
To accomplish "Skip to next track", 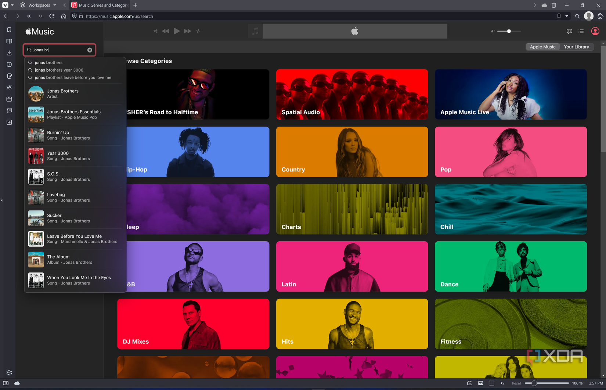I will tap(187, 31).
